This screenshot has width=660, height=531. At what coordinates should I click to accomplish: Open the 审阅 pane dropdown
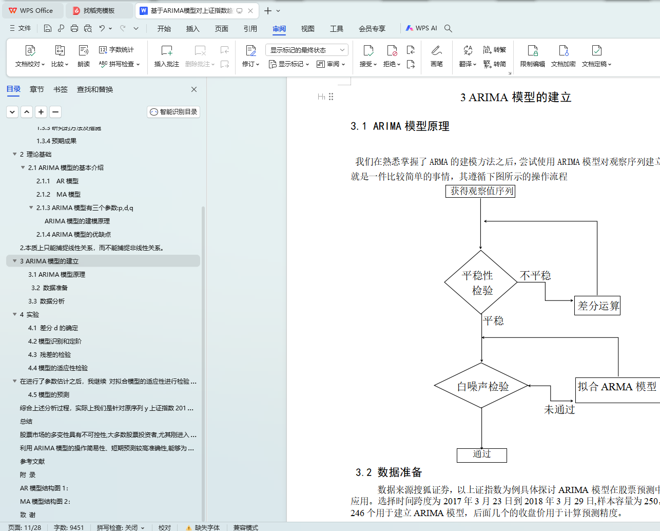[331, 64]
